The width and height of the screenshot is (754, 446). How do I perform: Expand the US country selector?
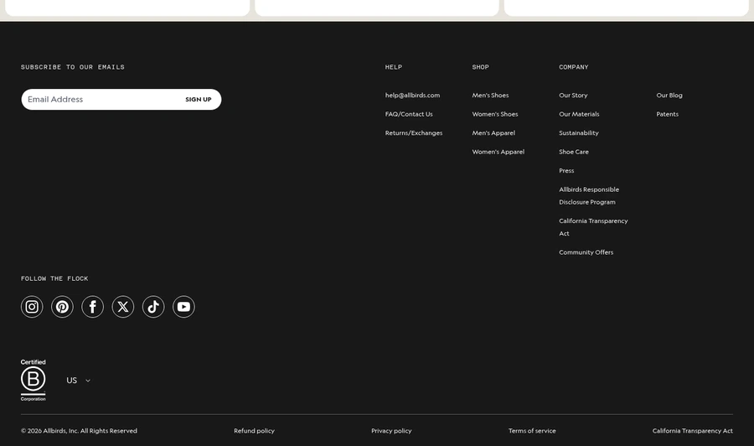(79, 380)
